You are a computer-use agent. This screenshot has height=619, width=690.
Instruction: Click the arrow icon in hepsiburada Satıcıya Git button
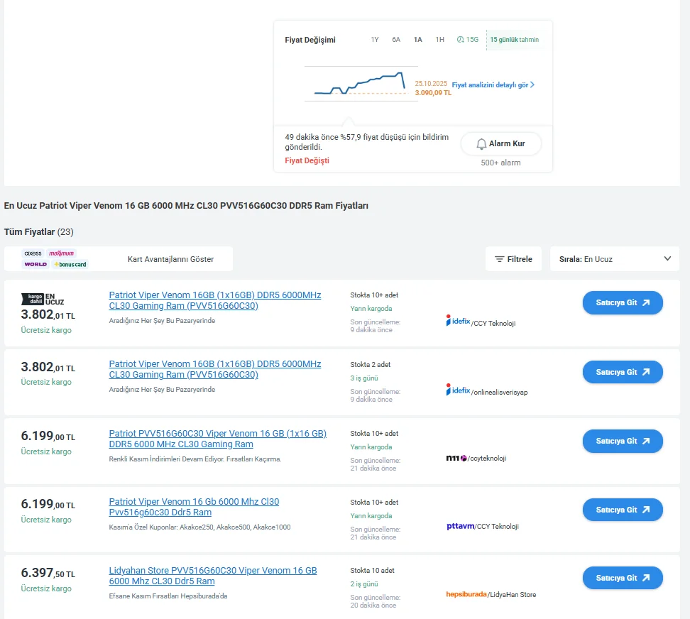[645, 578]
